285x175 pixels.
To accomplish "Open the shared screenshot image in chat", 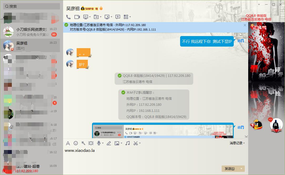I will (163, 131).
